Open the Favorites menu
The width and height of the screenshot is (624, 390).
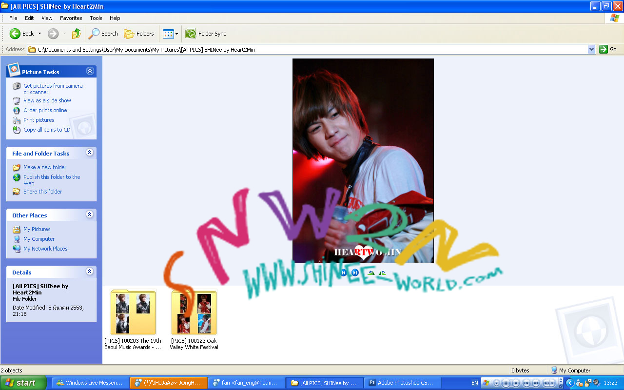pos(71,18)
